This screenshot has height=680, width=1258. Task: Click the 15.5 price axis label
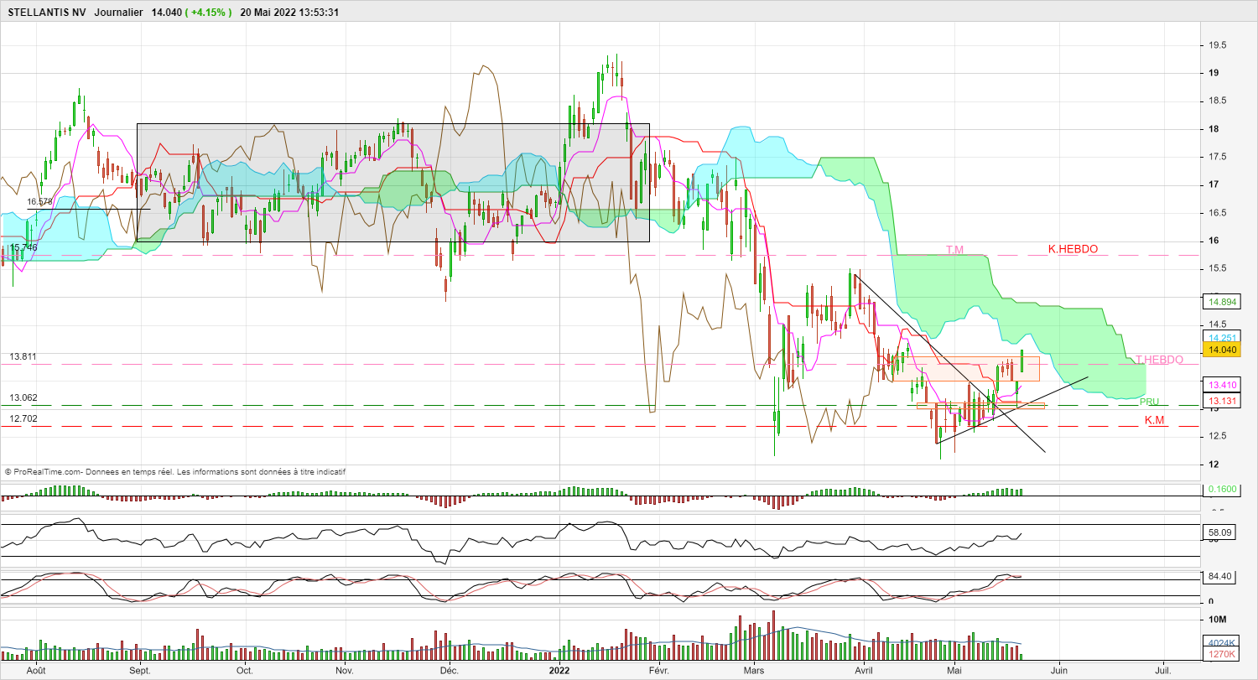click(1216, 268)
